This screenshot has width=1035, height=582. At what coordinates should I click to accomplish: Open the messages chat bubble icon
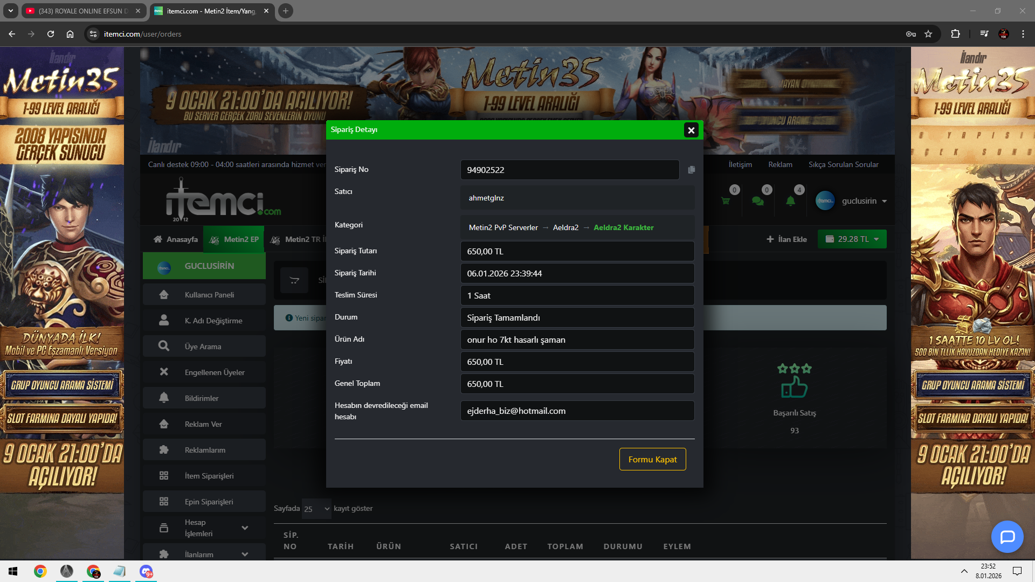click(758, 201)
